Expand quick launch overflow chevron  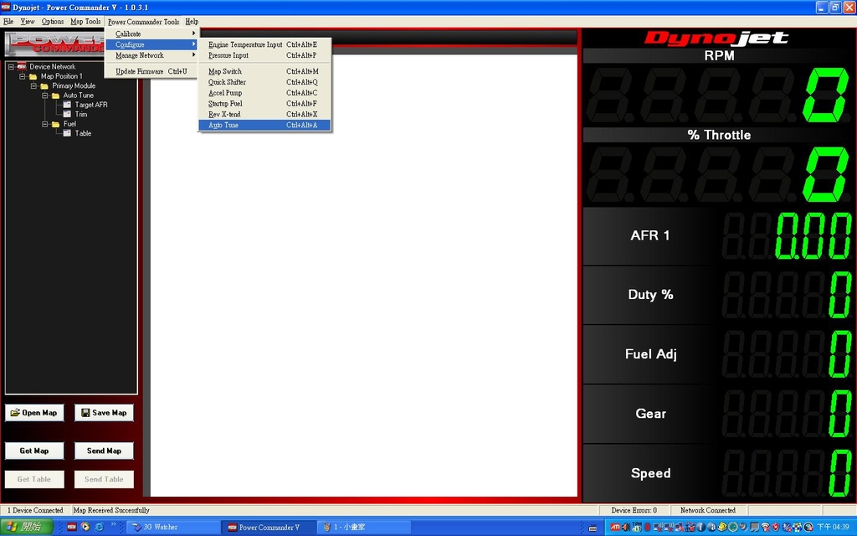click(114, 524)
